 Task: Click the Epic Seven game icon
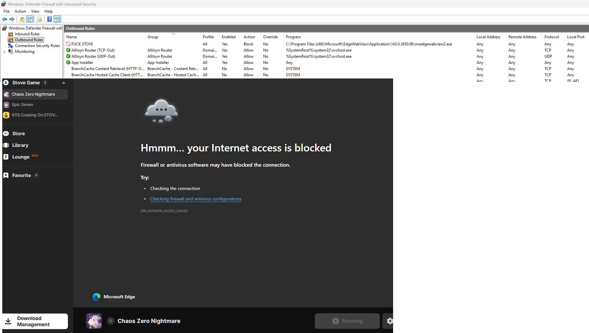pyautogui.click(x=6, y=105)
